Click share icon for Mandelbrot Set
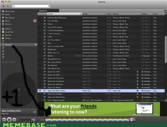The width and height of the screenshot is (167, 127). tap(44, 59)
